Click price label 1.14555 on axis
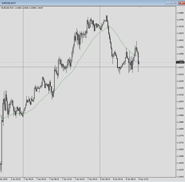Image resolution: width=185 pixels, height=182 pixels. point(180,47)
